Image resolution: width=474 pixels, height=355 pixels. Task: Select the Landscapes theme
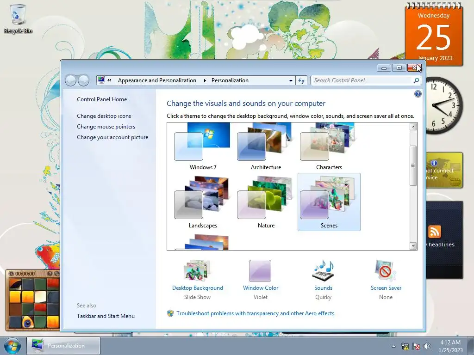(x=203, y=202)
